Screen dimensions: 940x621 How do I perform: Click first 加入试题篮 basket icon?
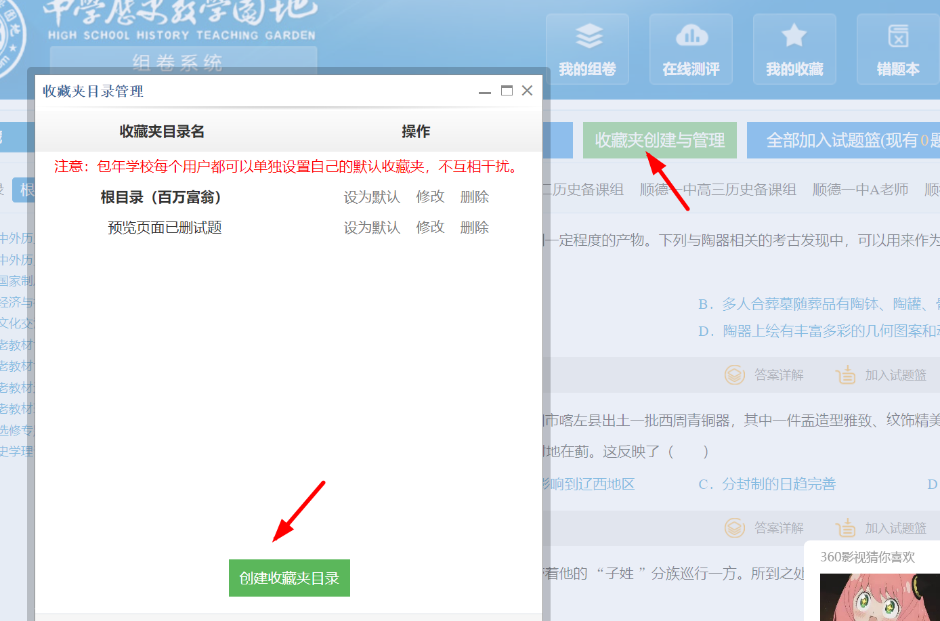(x=845, y=374)
